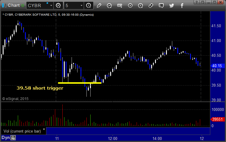Share chart via Twitter icon
Image resolution: width=226 pixels, height=142 pixels.
[172, 6]
